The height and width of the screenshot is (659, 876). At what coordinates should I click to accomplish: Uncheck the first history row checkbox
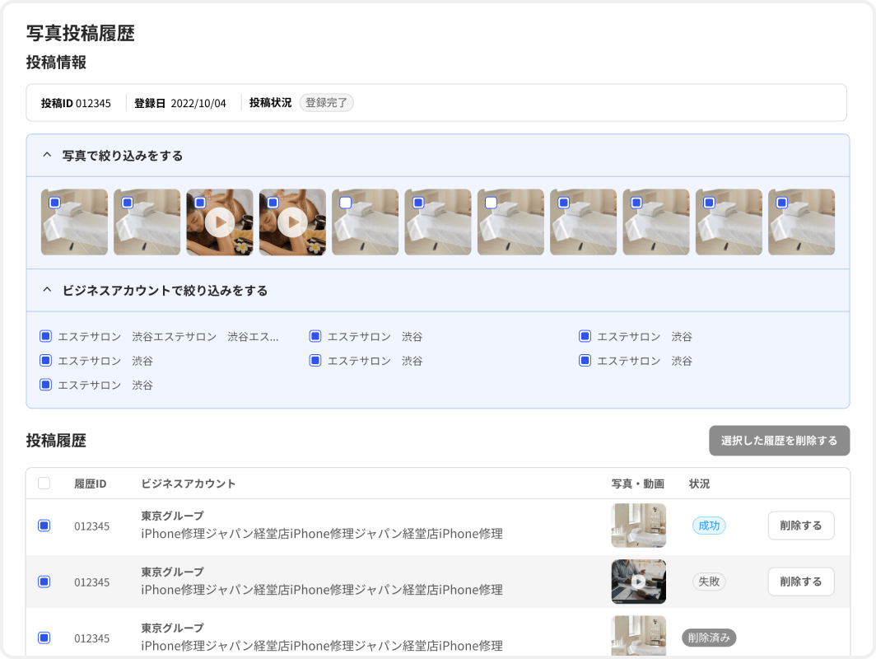pos(44,525)
